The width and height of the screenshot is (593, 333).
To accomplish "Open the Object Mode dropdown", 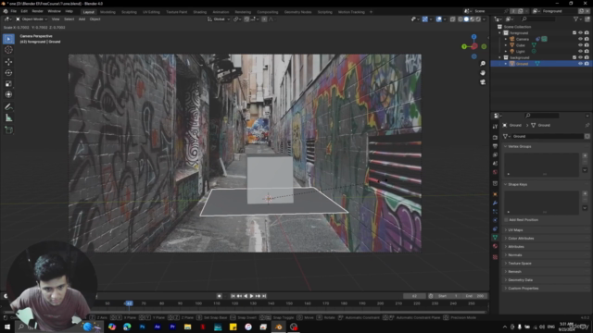I will (32, 18).
